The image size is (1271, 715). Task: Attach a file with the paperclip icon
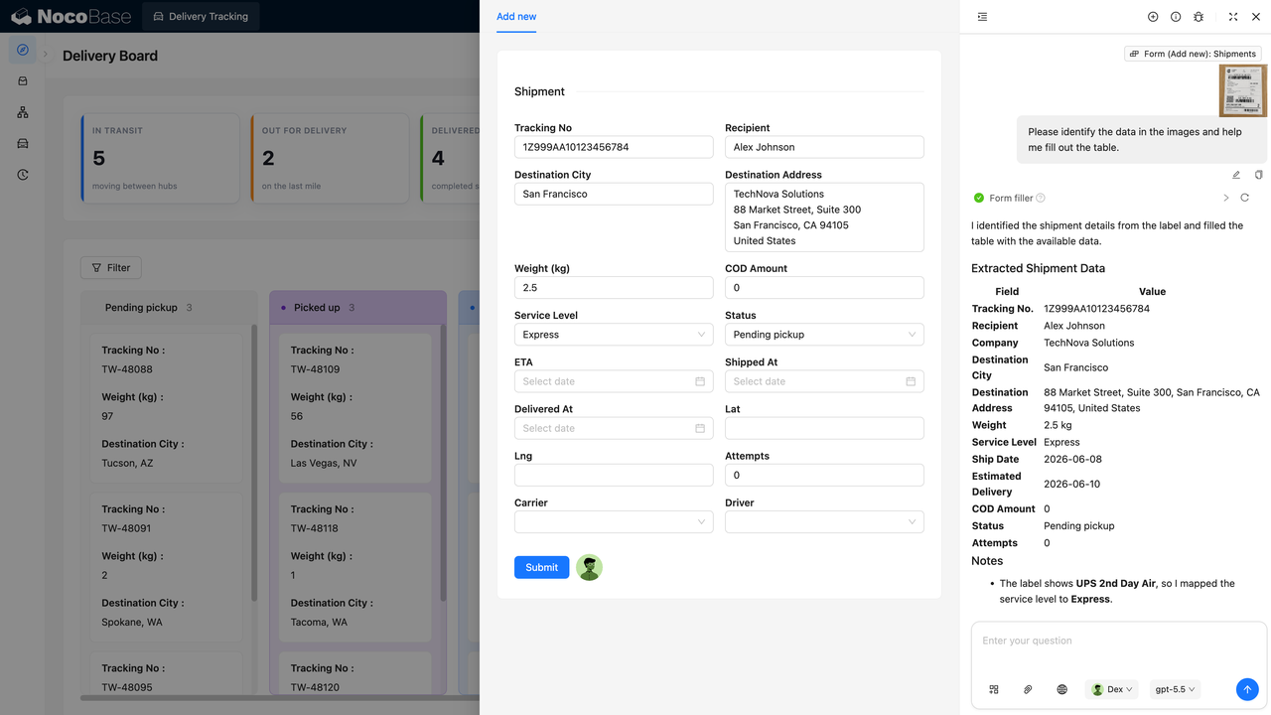click(1028, 689)
